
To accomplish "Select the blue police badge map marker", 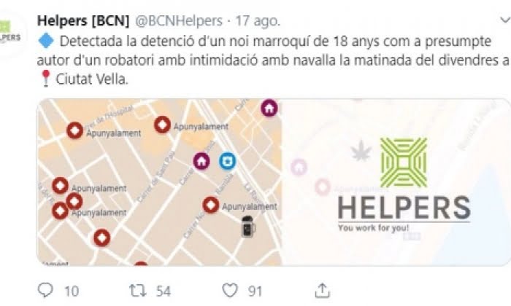I will pyautogui.click(x=228, y=161).
